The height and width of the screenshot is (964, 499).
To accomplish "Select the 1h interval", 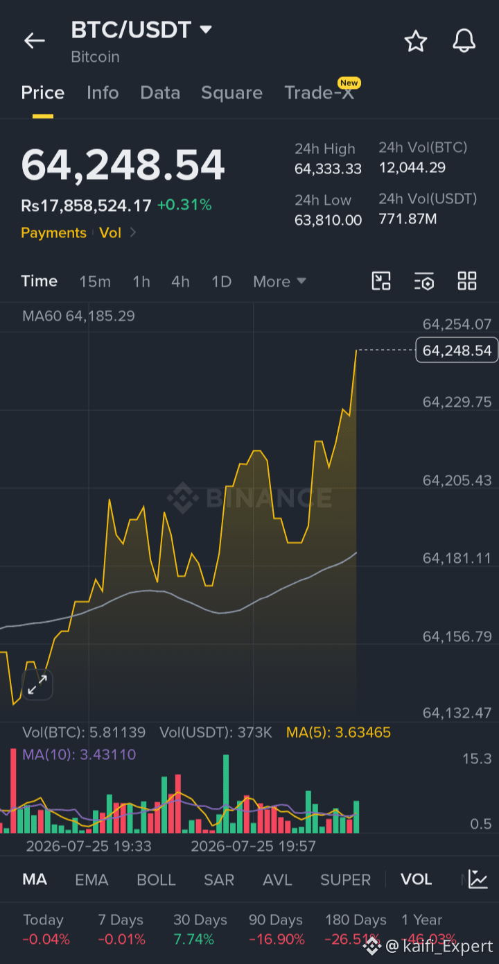I will pyautogui.click(x=141, y=282).
